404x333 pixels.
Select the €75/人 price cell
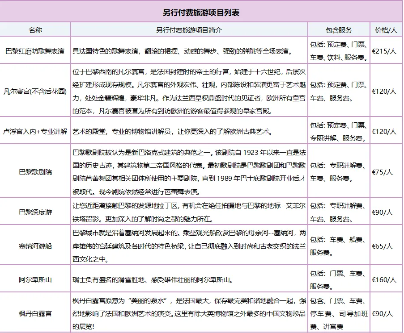[x=383, y=172]
